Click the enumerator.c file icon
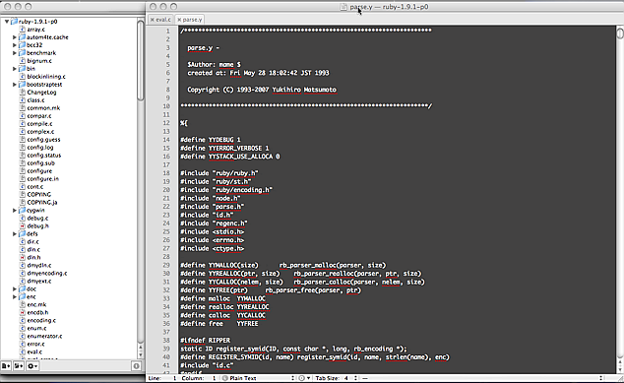This screenshot has height=383, width=624. click(23, 336)
